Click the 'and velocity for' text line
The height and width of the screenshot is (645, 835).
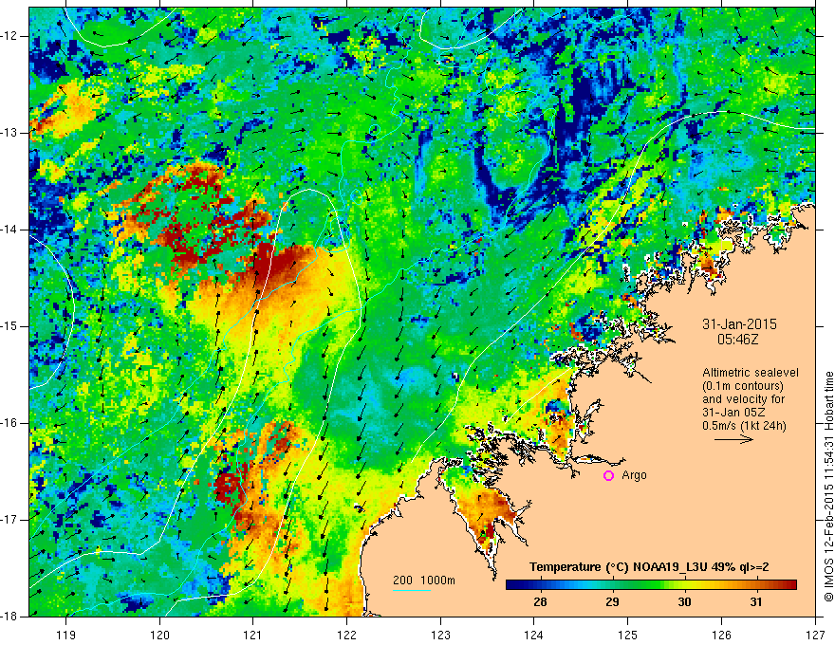(x=743, y=399)
